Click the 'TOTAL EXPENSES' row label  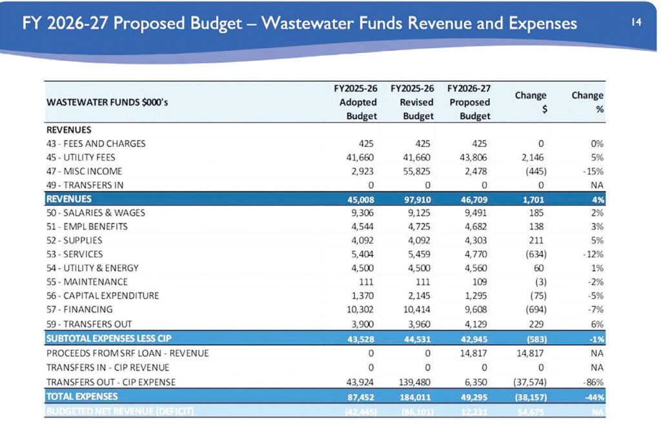coord(82,397)
